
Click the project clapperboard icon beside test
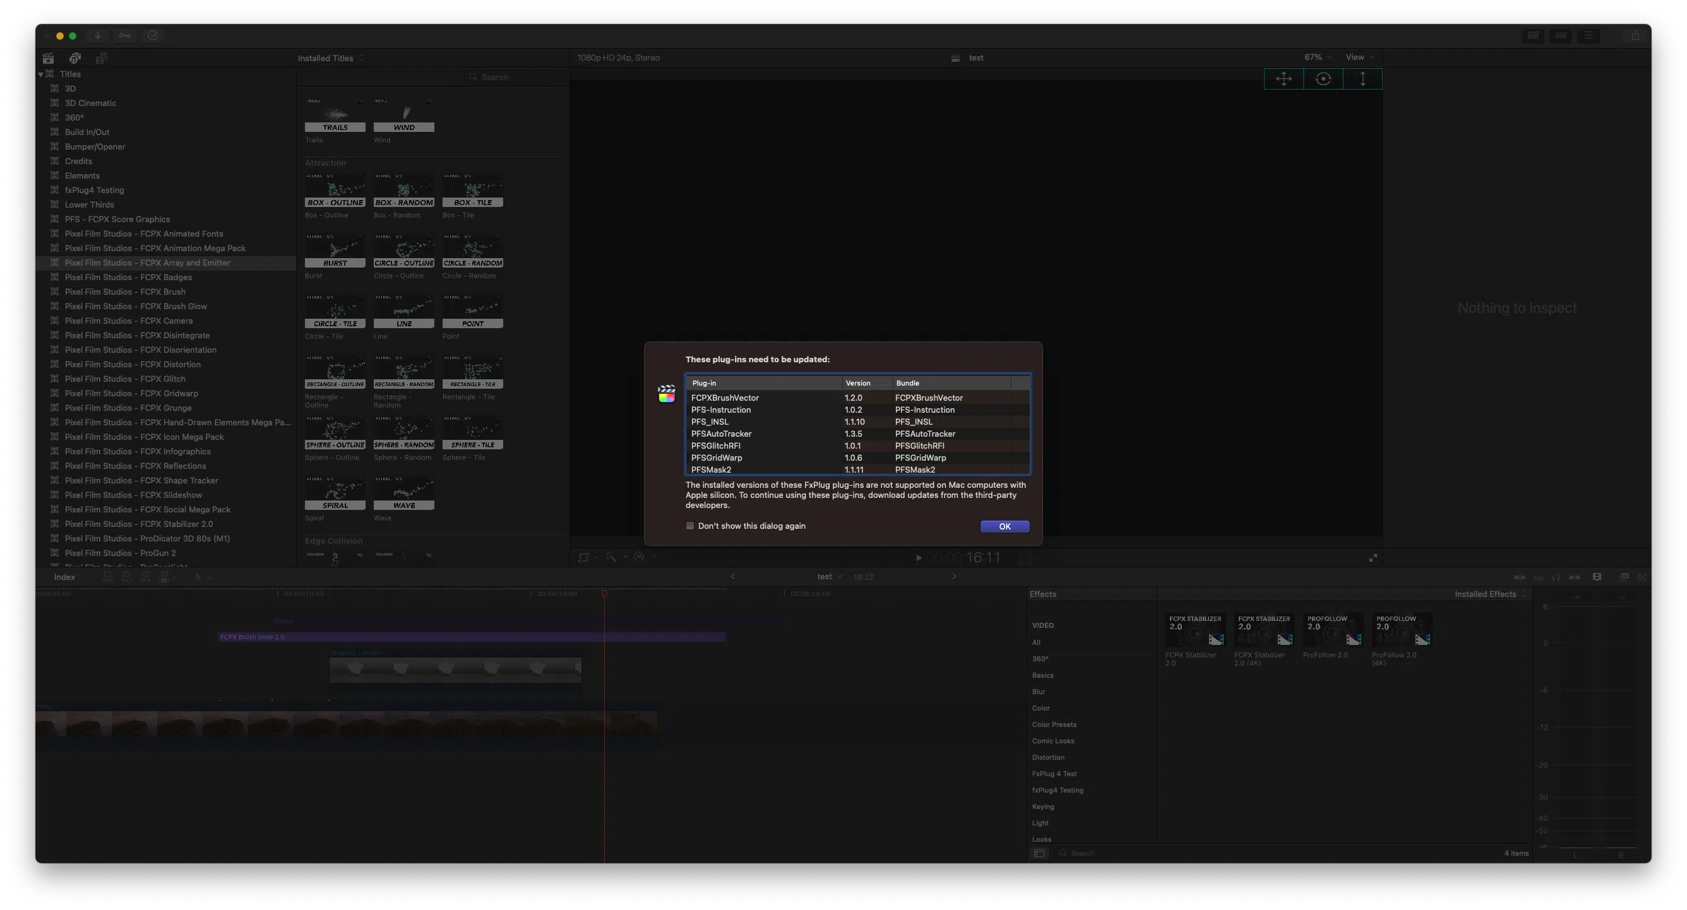coord(955,57)
